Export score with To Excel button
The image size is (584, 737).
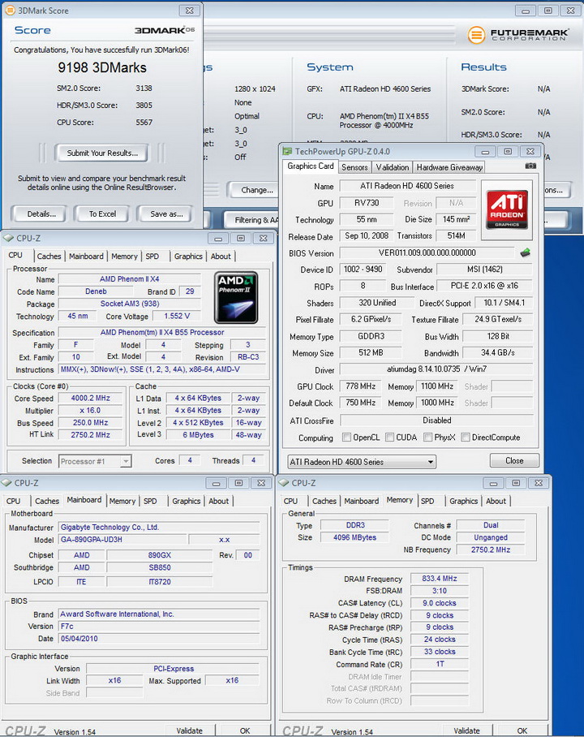[x=102, y=213]
